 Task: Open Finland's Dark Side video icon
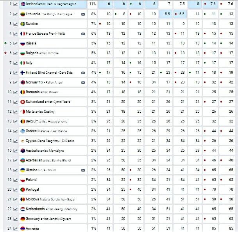pyautogui.click(x=83, y=73)
